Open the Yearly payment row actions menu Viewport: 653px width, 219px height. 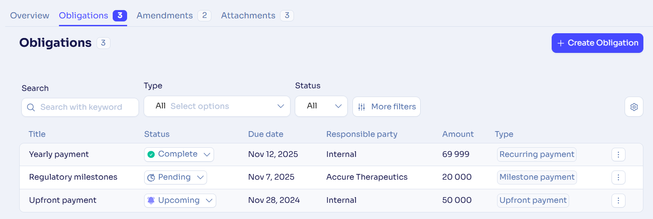618,154
